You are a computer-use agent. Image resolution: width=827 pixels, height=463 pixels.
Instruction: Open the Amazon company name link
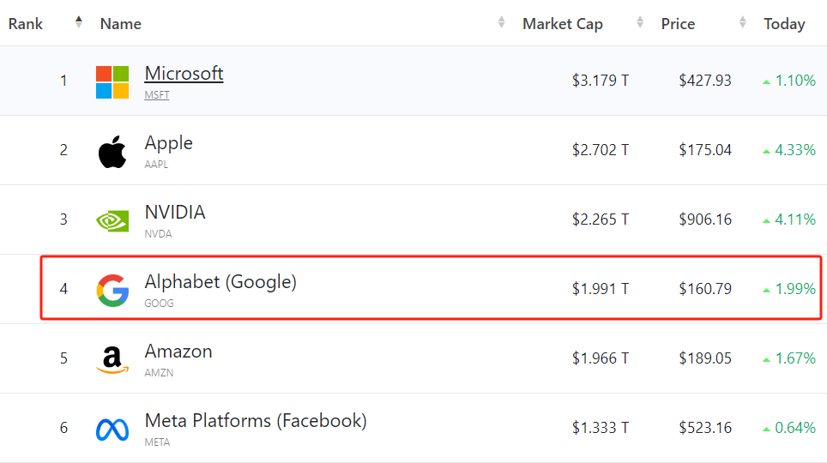[x=178, y=352]
